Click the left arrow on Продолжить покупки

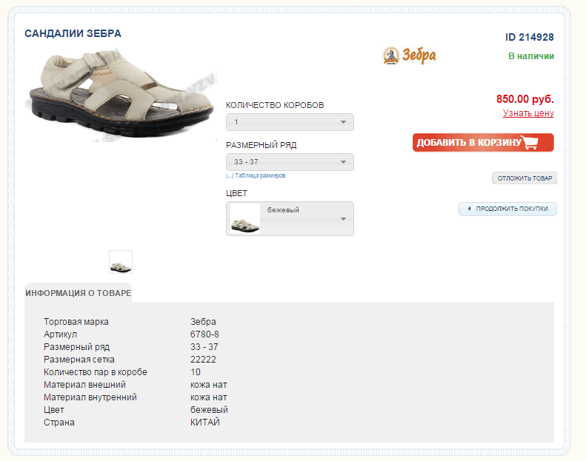click(469, 209)
